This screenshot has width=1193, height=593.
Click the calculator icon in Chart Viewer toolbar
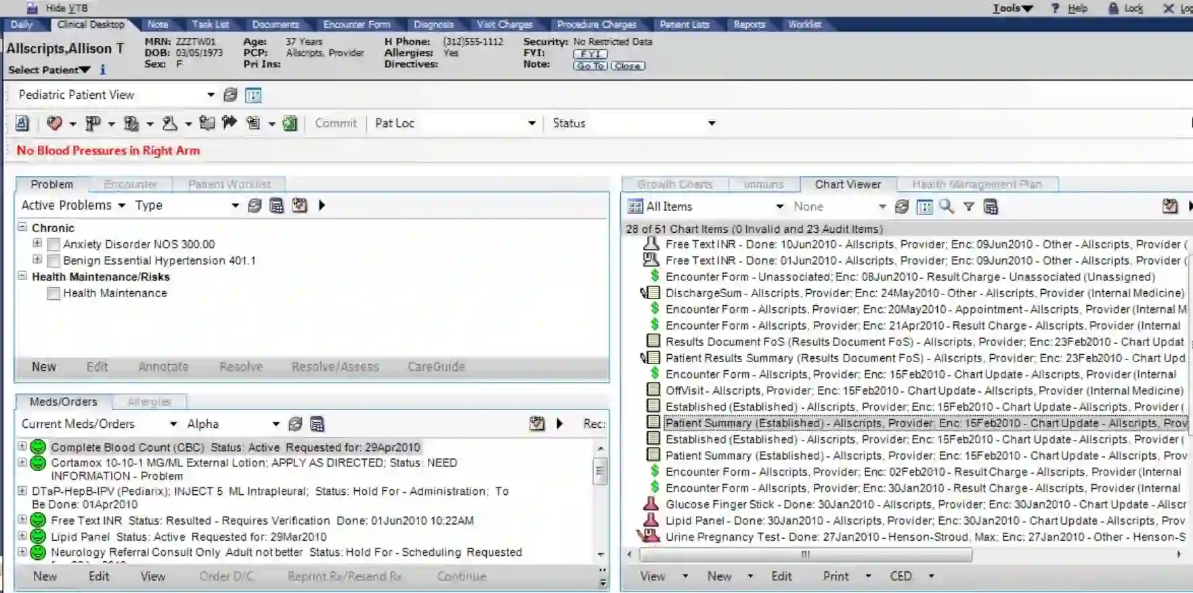click(x=991, y=207)
